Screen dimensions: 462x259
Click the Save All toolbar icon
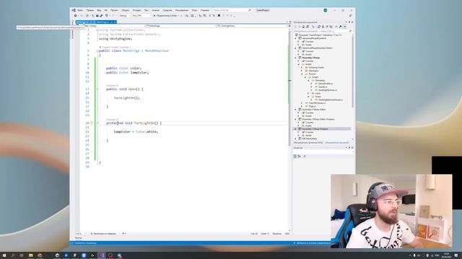pyautogui.click(x=101, y=16)
